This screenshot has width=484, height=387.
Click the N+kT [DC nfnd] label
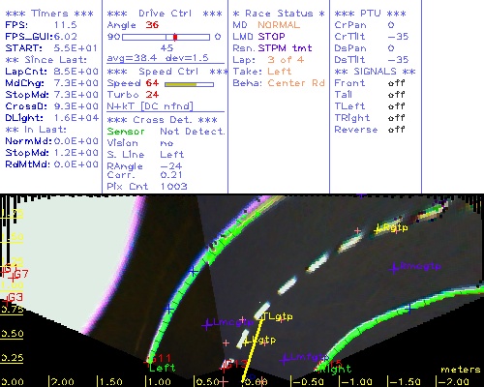click(150, 106)
